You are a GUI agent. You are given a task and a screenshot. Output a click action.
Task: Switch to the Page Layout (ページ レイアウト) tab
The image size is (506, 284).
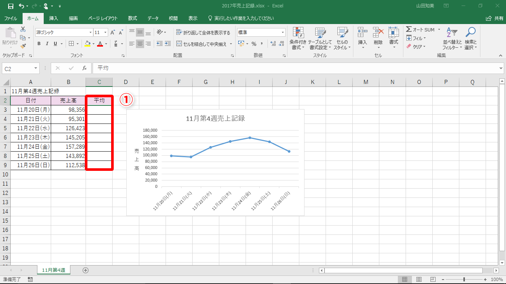pos(103,18)
